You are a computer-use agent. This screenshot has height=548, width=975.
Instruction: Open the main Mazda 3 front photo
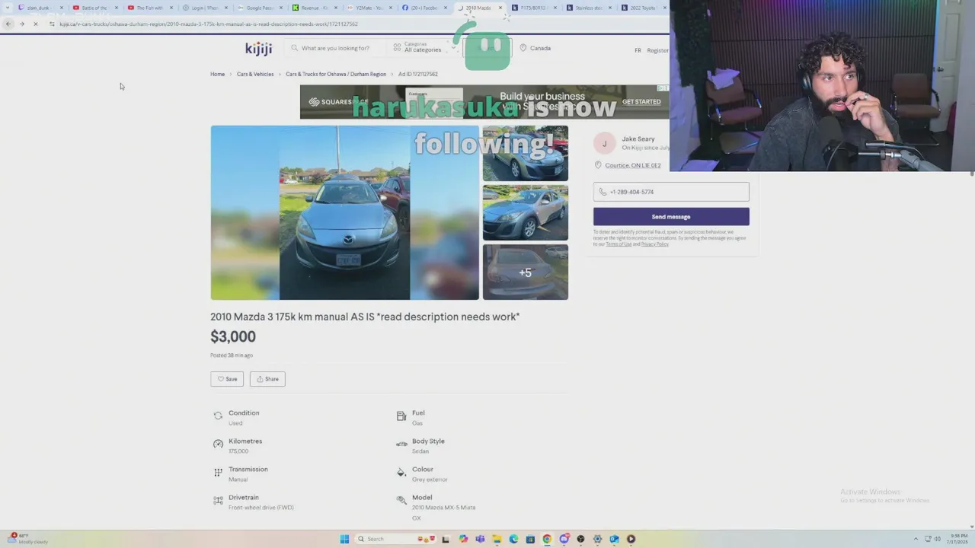pyautogui.click(x=344, y=213)
